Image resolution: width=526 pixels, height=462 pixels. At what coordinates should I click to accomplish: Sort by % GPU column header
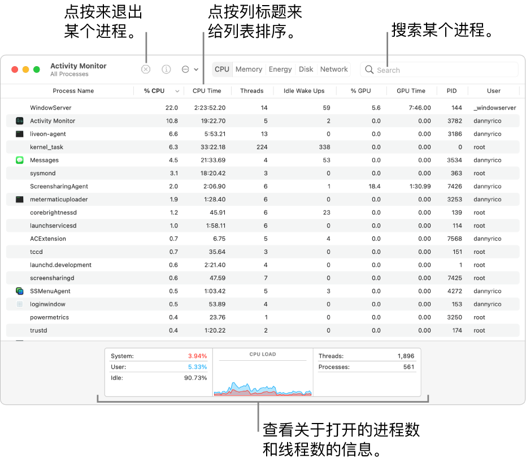(360, 90)
